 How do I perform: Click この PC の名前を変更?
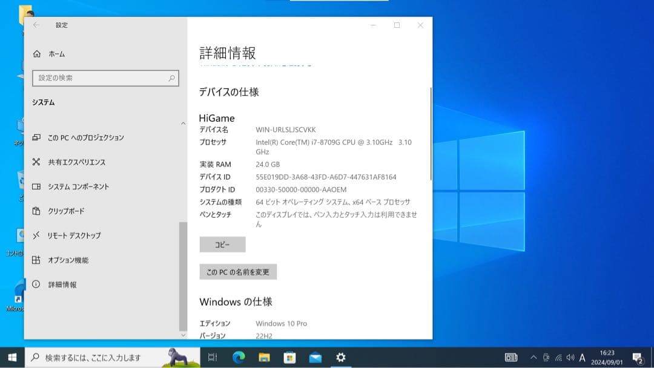pyautogui.click(x=237, y=272)
